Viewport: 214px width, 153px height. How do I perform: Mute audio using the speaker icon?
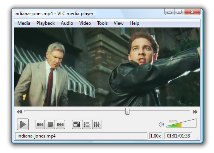click(x=161, y=124)
